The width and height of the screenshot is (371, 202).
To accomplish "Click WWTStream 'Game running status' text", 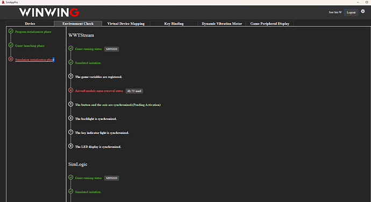I will point(88,49).
